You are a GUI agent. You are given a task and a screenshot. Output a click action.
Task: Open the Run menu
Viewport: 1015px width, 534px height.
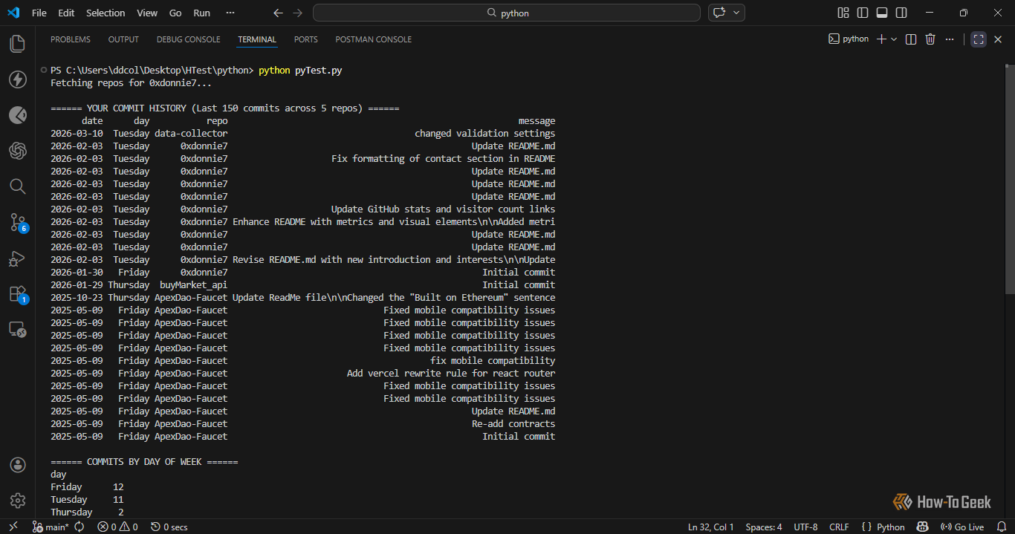coord(201,13)
